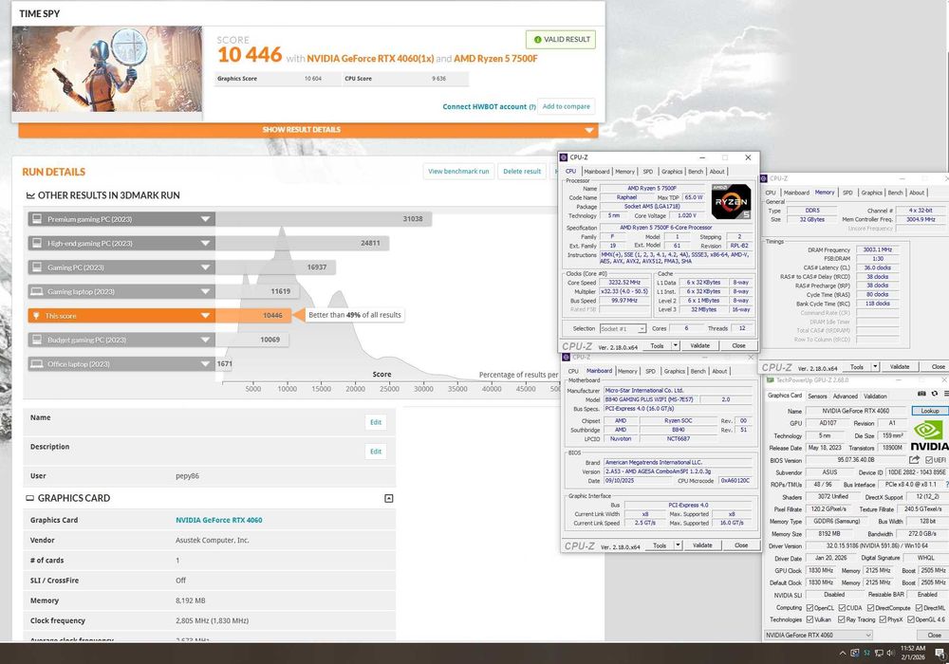Click monitor icon on High-end gaming PC row
This screenshot has width=949, height=664.
click(37, 243)
